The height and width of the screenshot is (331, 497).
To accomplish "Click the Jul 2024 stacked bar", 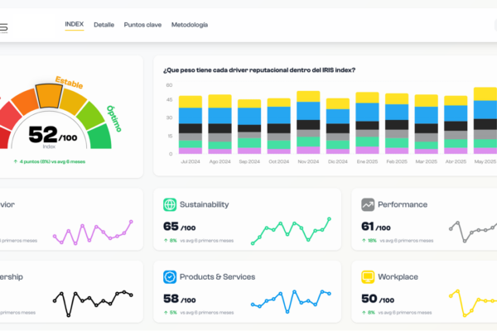I will tap(190, 124).
